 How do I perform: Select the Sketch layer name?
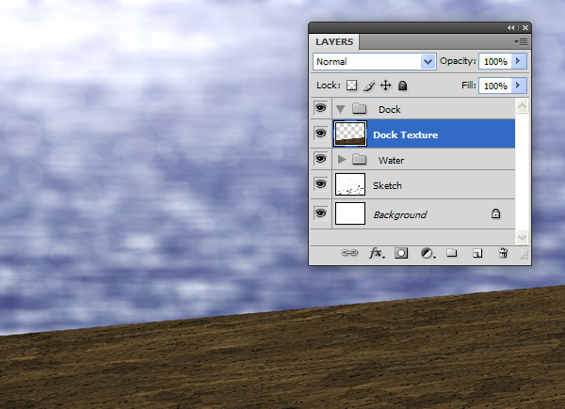[x=387, y=185]
